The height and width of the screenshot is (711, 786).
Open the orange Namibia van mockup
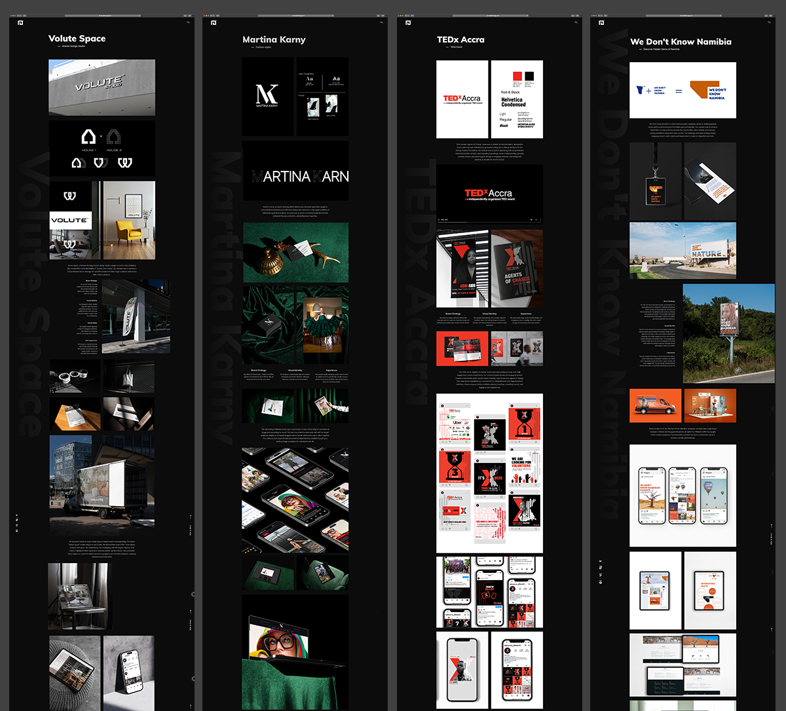(x=655, y=405)
